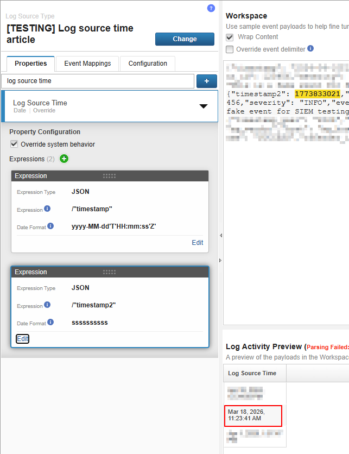349x454 pixels.
Task: Click info icon beside second Date Format
Action: 50,322
